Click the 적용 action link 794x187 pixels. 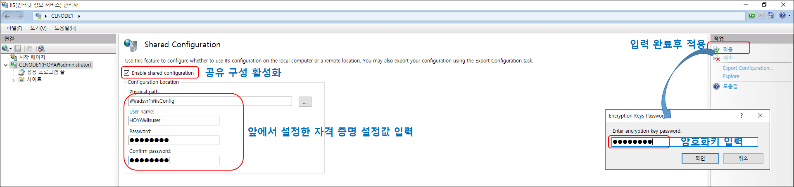point(728,49)
